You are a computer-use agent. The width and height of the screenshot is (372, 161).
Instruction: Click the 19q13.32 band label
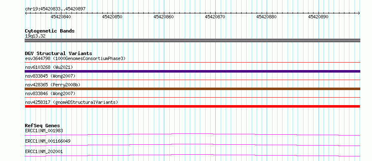pyautogui.click(x=35, y=36)
